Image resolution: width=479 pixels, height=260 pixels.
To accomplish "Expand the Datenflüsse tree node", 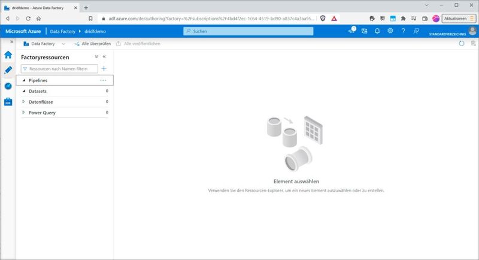I will click(23, 102).
